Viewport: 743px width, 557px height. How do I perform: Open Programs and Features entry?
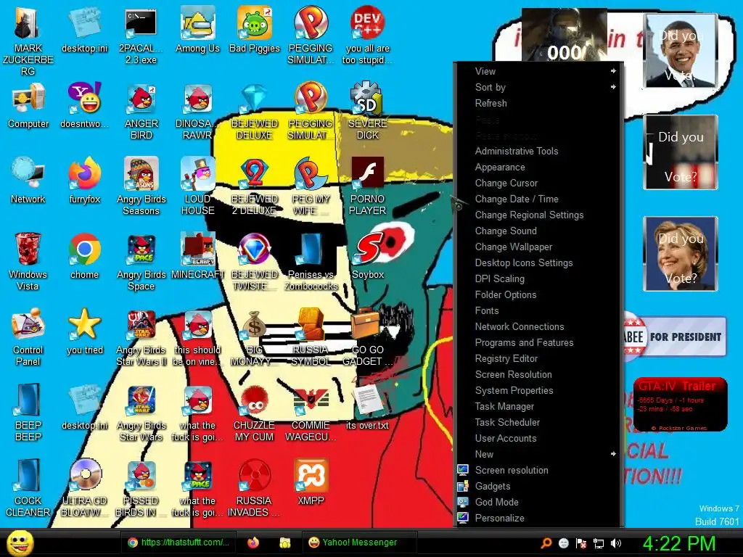[538, 342]
